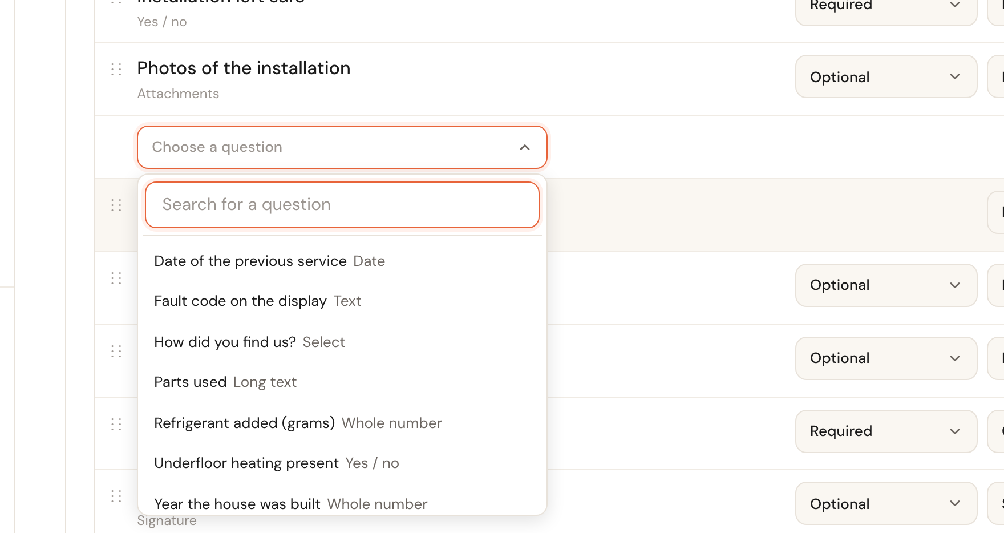Screen dimensions: 1004x533
Task: Click the Attachments type label
Action: click(x=178, y=94)
